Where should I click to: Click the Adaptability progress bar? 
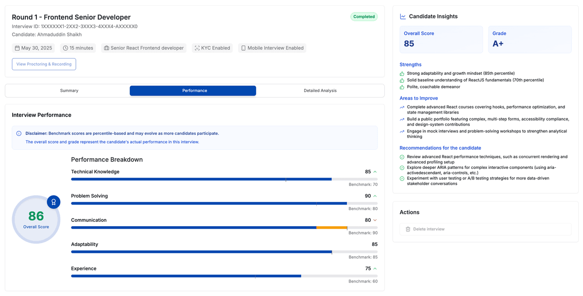click(x=223, y=252)
